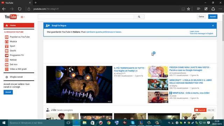Screen dimensions: 224x126
Task: Click Learn more link in banner
Action: coord(194,31)
